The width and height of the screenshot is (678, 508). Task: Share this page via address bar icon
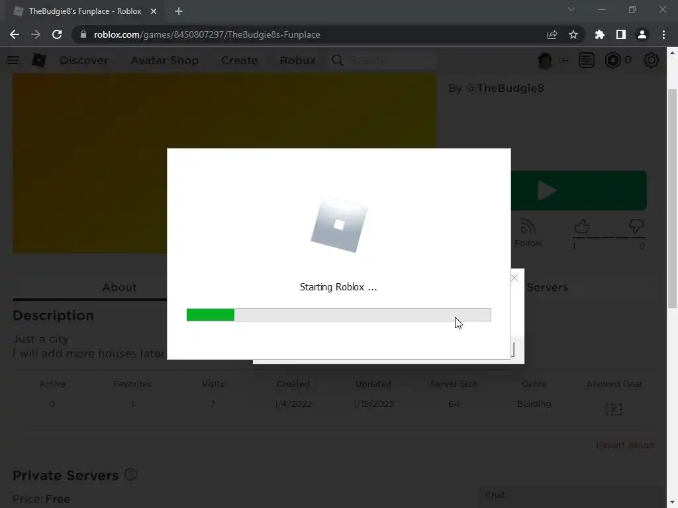coord(552,34)
